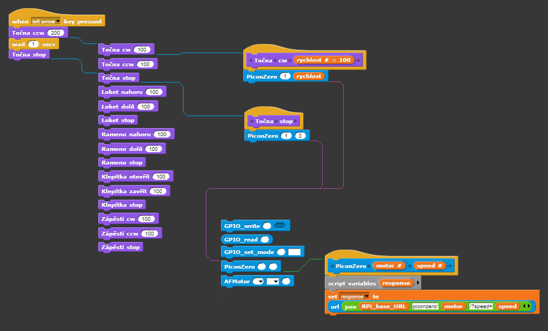Select the Rameno stop block
548x331 pixels.
coord(122,163)
